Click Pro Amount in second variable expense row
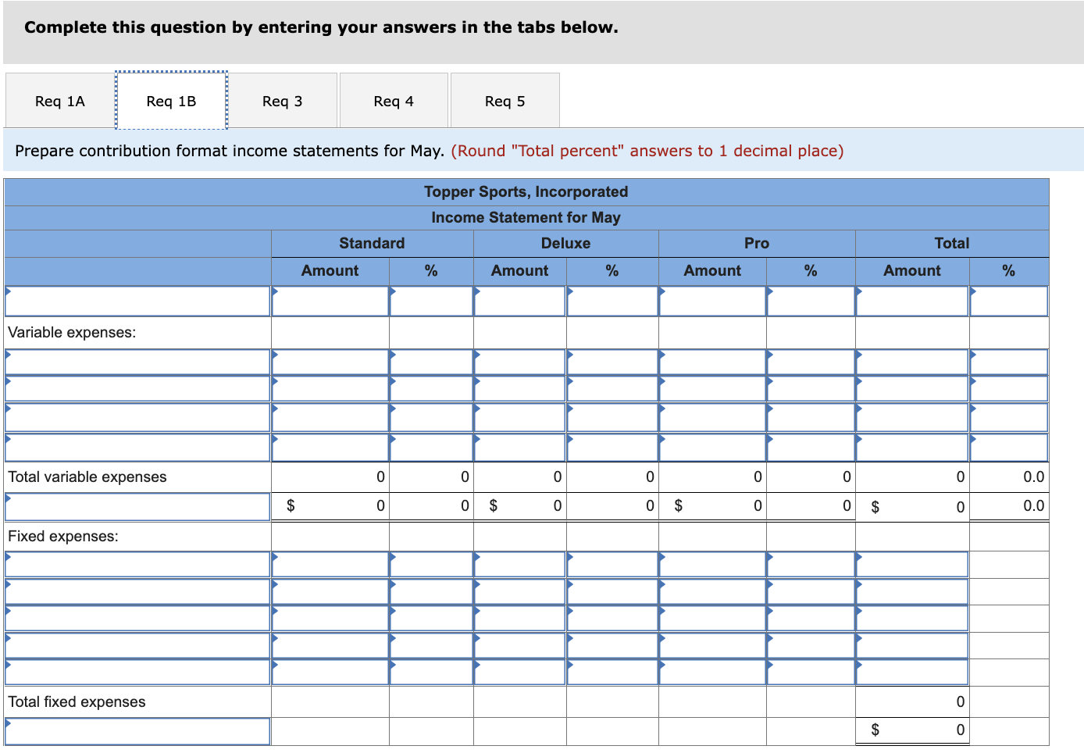Image resolution: width=1084 pixels, height=753 pixels. (712, 389)
